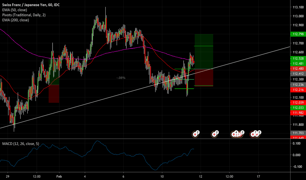Select the Pivots (Traditional, Daily, 2) legend
The height and width of the screenshot is (180, 306).
pos(24,15)
